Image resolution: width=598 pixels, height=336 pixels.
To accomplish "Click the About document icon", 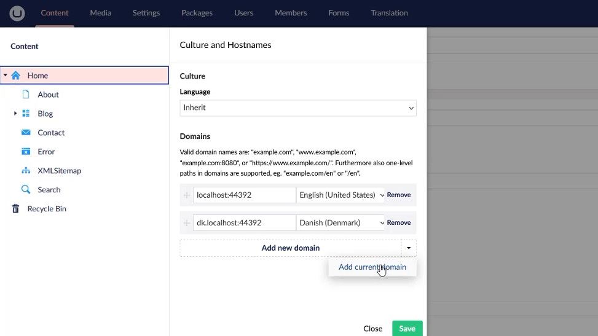I will (26, 94).
